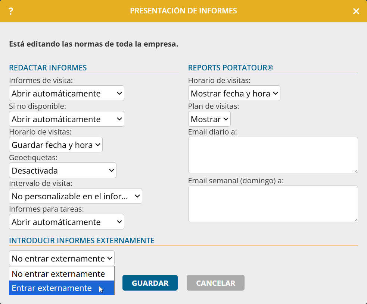367x304 pixels.
Task: Expand the 'Si no disponible' dropdown
Action: click(66, 119)
